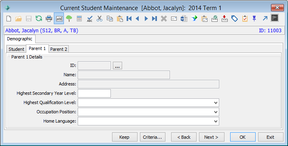Viewport: 288px width, 146px height.
Task: Select the Parent 1 tab
Action: click(37, 48)
